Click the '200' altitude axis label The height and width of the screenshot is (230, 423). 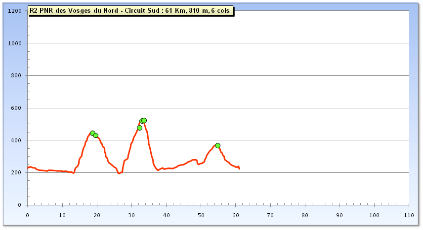coord(16,172)
